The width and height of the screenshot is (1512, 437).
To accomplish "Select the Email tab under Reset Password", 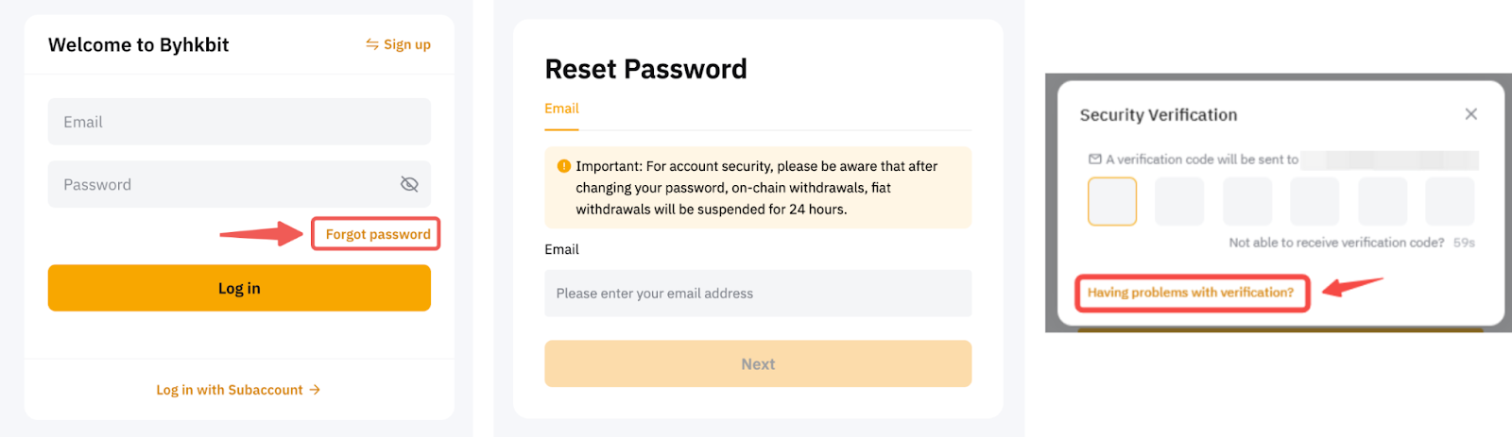I will pyautogui.click(x=561, y=109).
